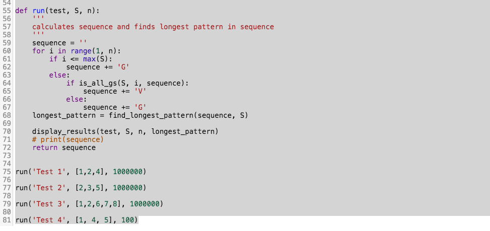Click the else keyword on line 63
Screen dimensions: 490x231
59,75
